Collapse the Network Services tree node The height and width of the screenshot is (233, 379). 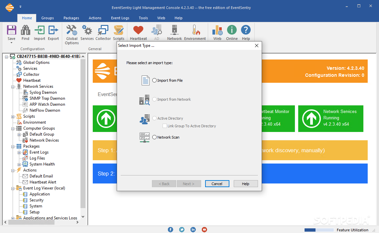pyautogui.click(x=13, y=87)
